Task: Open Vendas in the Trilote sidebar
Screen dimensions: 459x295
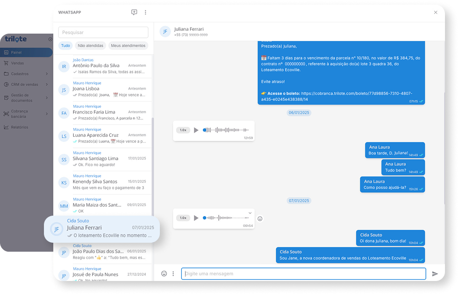Action: point(26,63)
